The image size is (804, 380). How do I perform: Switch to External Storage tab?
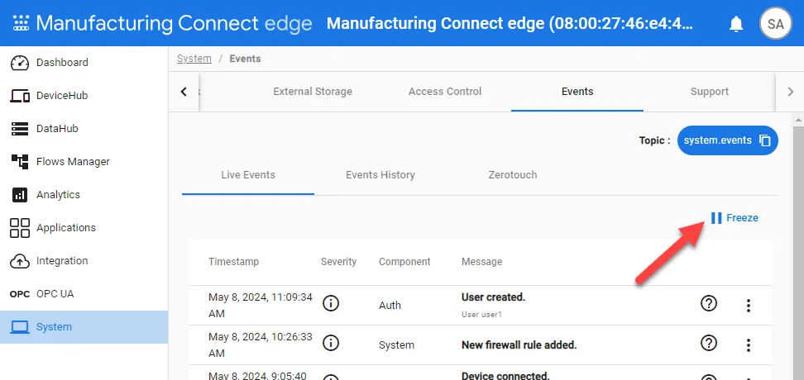click(313, 92)
